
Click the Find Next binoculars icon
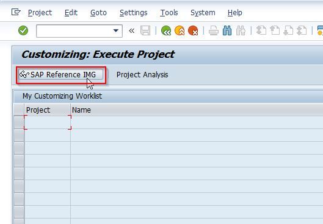241,31
